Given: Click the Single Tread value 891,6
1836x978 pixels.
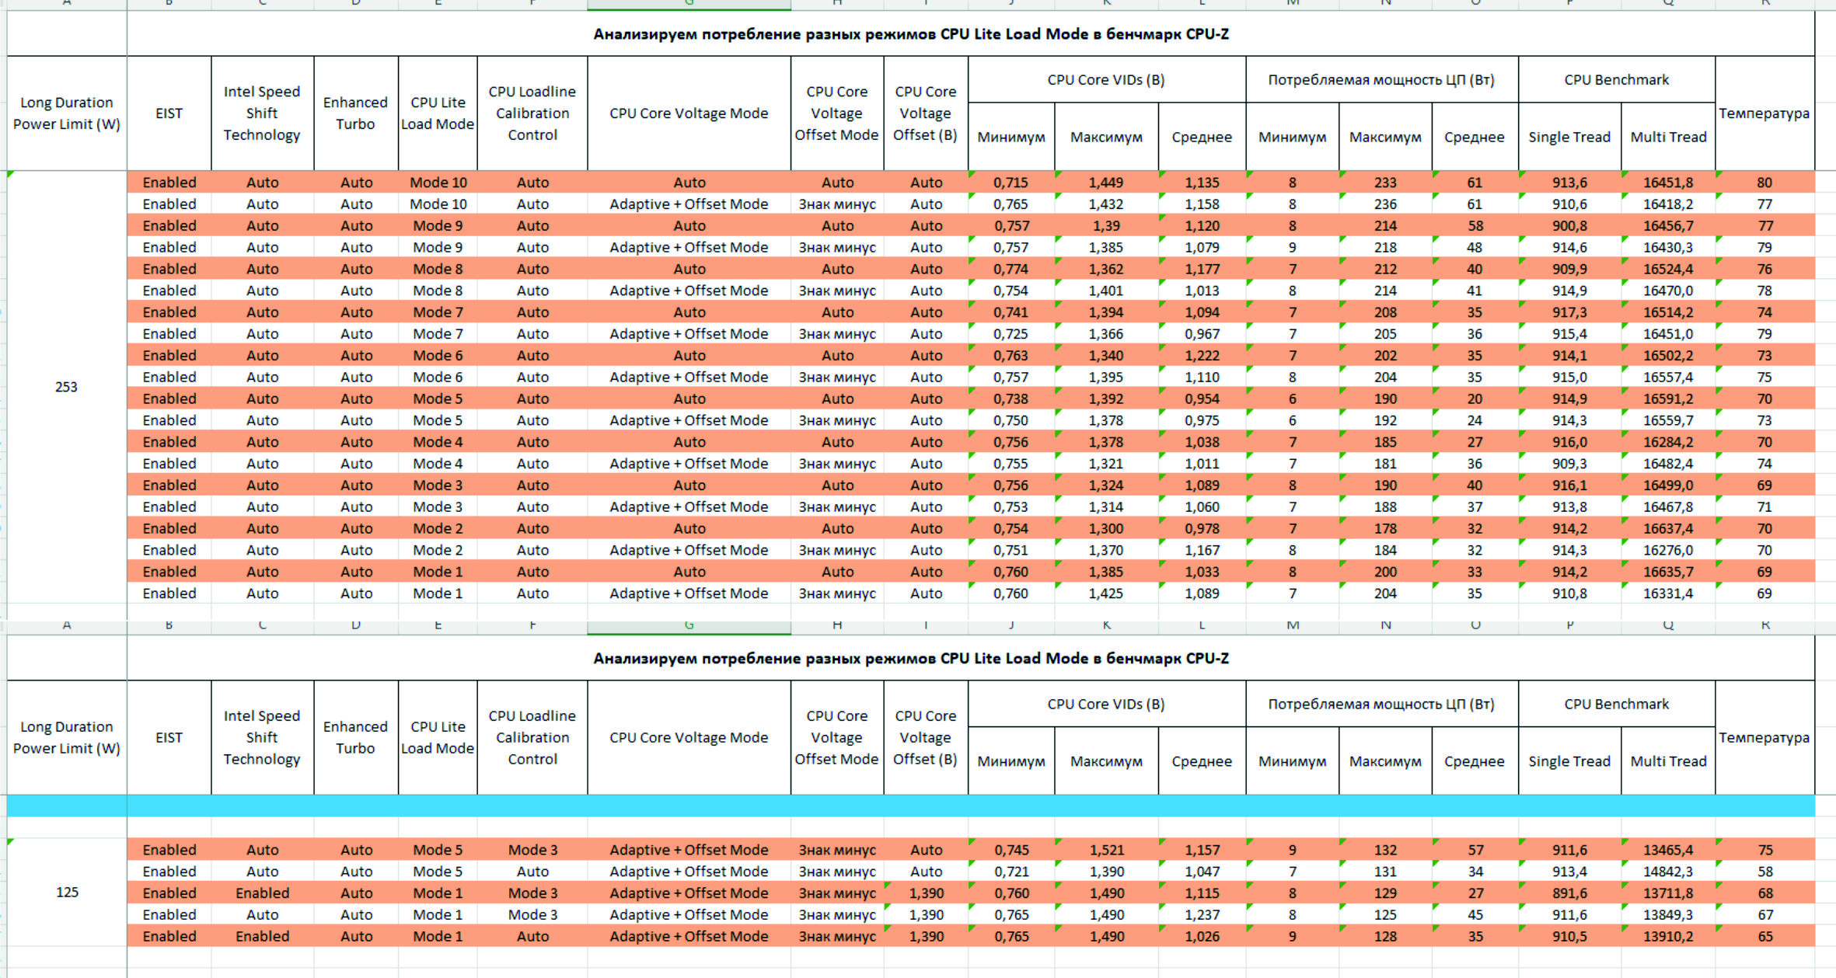Looking at the screenshot, I should pyautogui.click(x=1569, y=893).
